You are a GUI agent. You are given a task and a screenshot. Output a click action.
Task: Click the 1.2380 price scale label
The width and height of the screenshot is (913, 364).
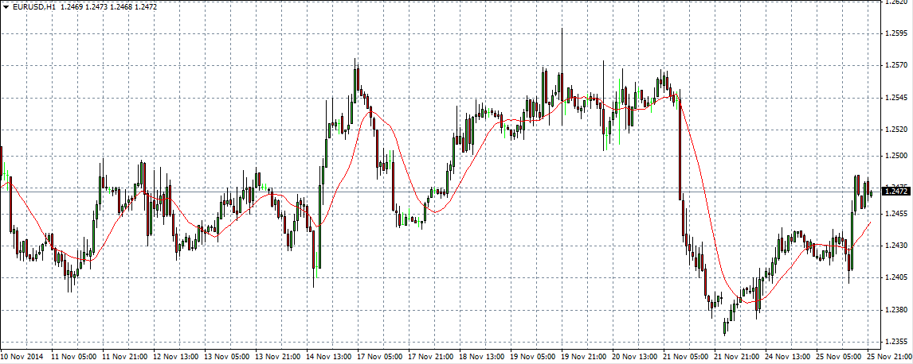pos(896,309)
